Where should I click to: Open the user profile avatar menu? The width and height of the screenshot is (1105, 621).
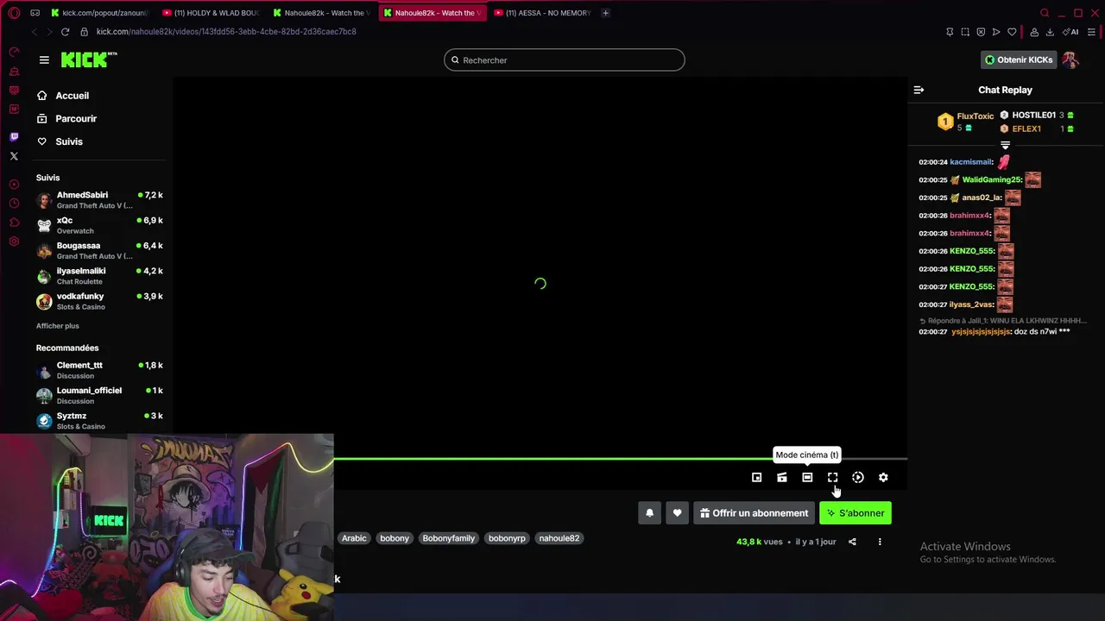click(1070, 60)
